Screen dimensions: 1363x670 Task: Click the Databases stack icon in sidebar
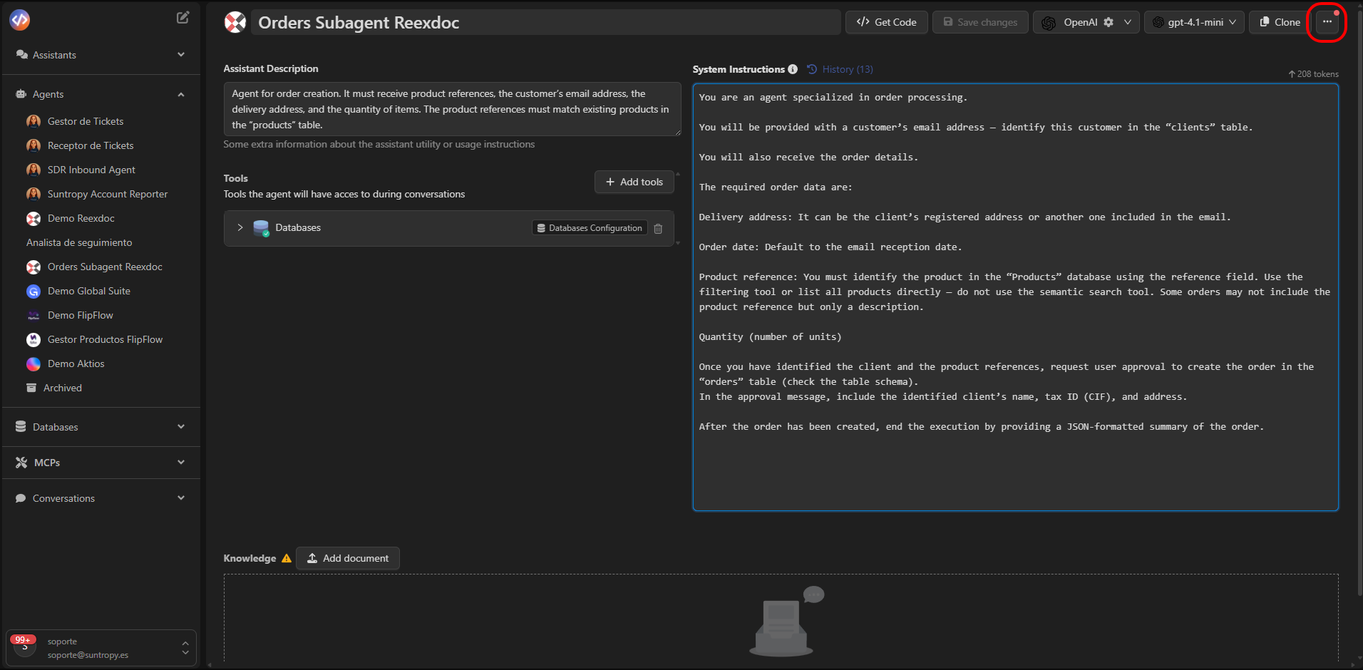pyautogui.click(x=21, y=426)
